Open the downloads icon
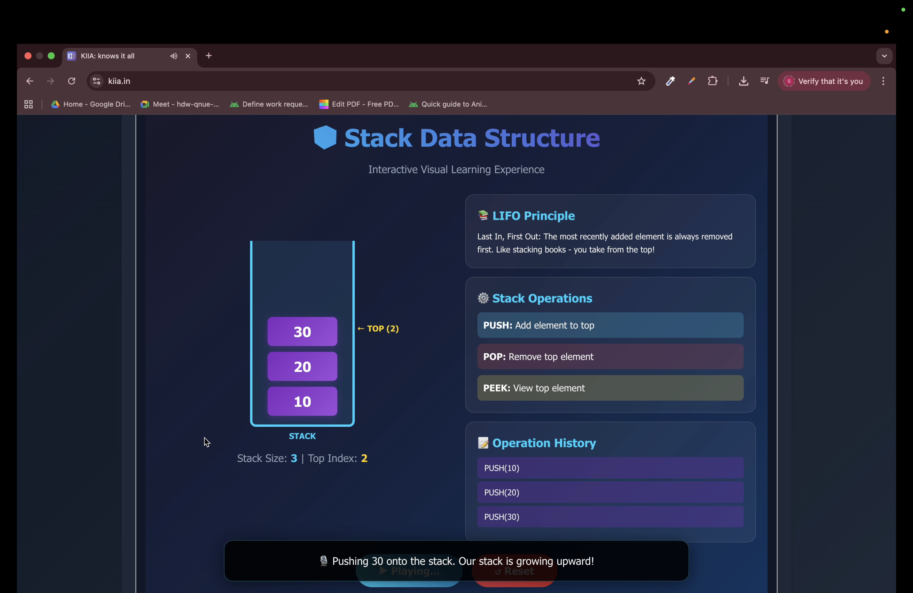Image resolution: width=913 pixels, height=593 pixels. tap(743, 81)
